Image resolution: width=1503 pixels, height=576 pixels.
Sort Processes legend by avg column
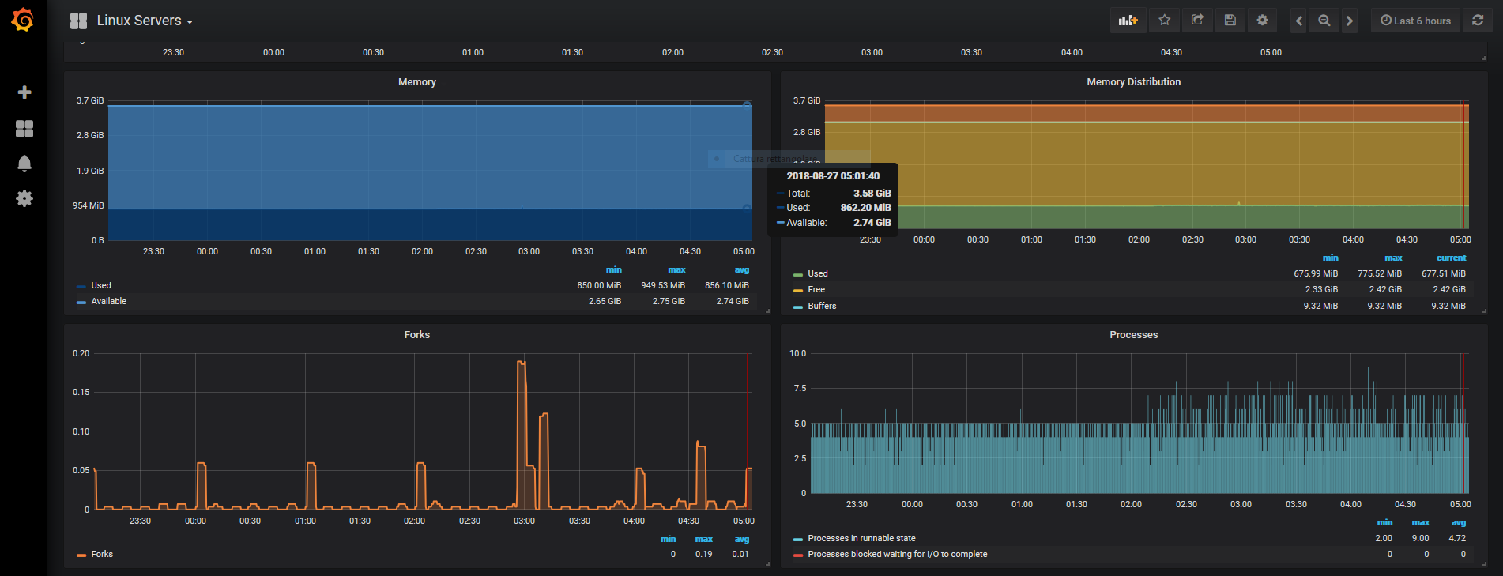(1459, 522)
